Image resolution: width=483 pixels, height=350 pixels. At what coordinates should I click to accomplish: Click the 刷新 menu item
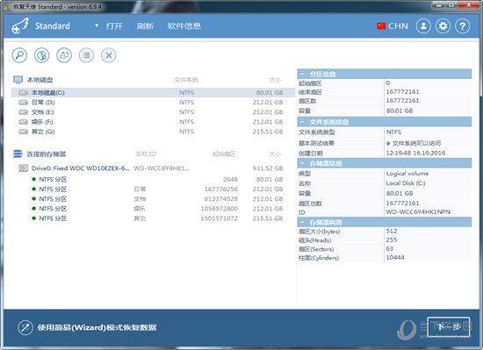coord(145,26)
